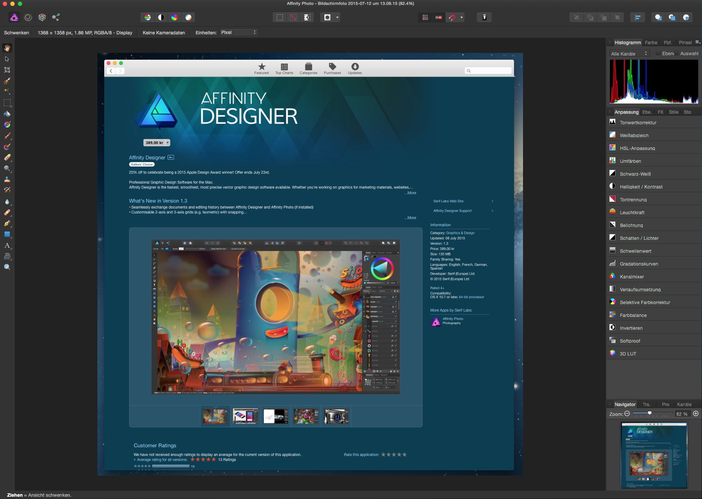Switch to the Develop persona icon

(42, 17)
